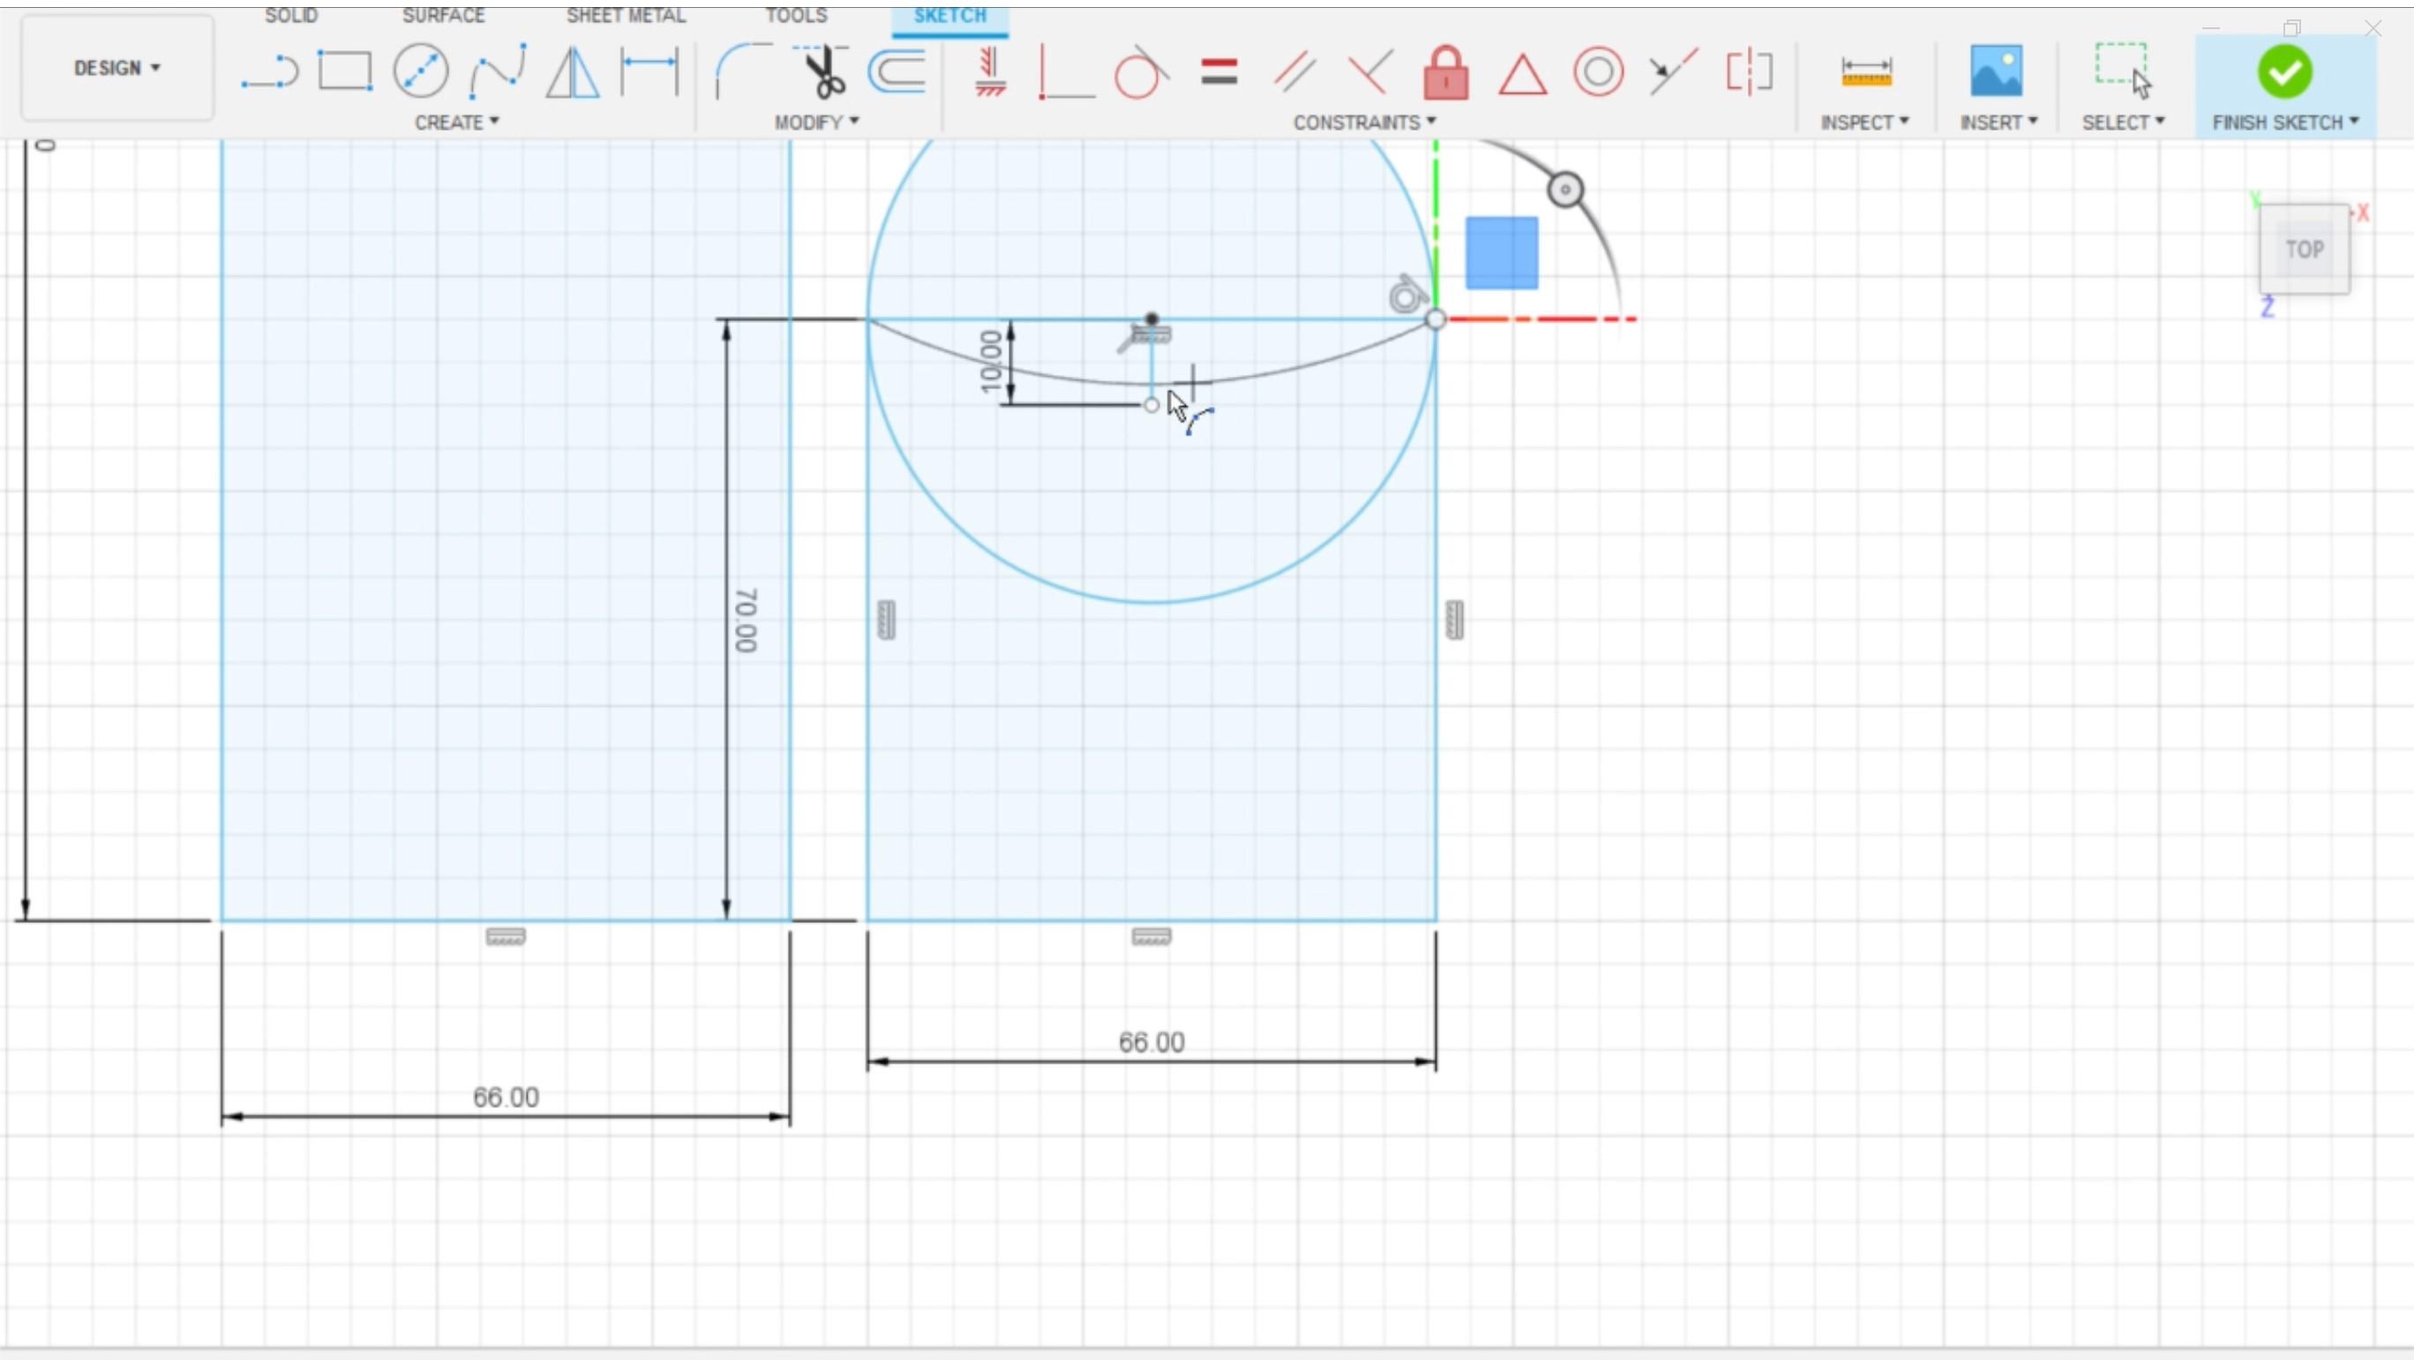Choose the Sketch Dimension tool
This screenshot has height=1360, width=2414.
click(x=649, y=71)
